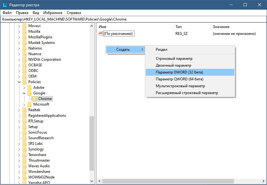This screenshot has width=267, height=185.
Task: Expand the Waves Audio tree node
Action: 19,166
